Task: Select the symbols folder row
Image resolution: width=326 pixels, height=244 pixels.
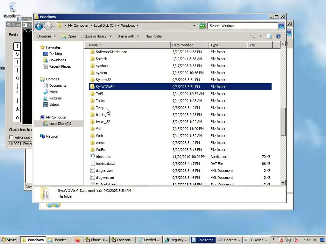Action: click(x=180, y=66)
